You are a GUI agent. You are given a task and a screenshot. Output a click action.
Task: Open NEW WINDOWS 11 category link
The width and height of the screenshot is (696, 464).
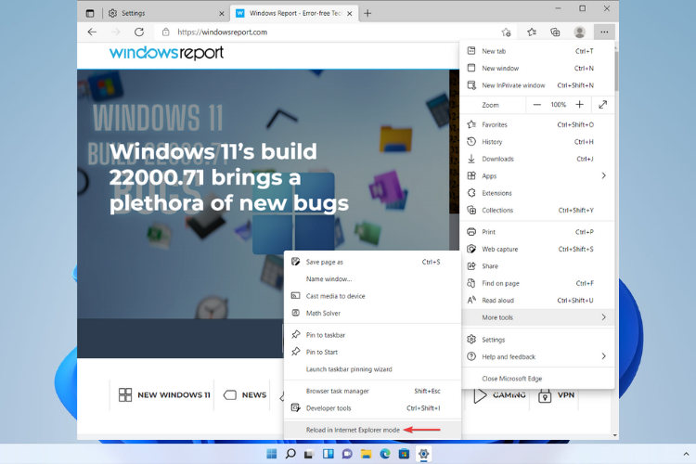(164, 394)
